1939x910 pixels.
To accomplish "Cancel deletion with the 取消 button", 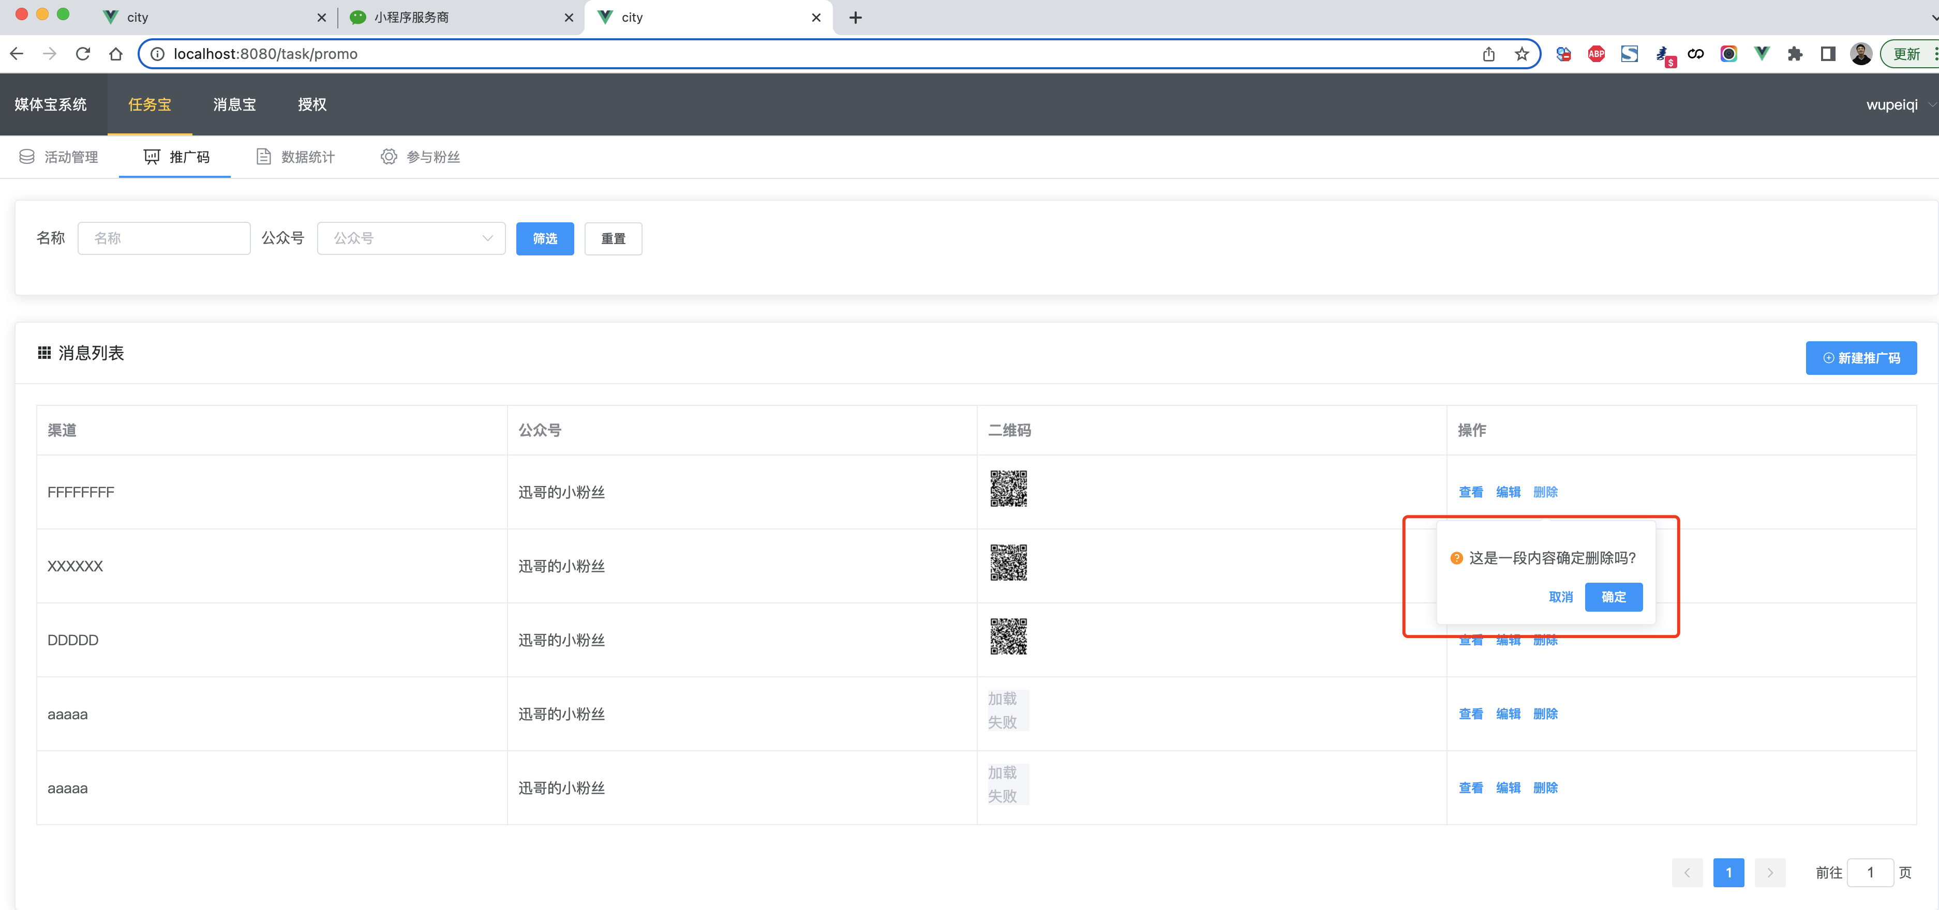I will click(x=1560, y=597).
